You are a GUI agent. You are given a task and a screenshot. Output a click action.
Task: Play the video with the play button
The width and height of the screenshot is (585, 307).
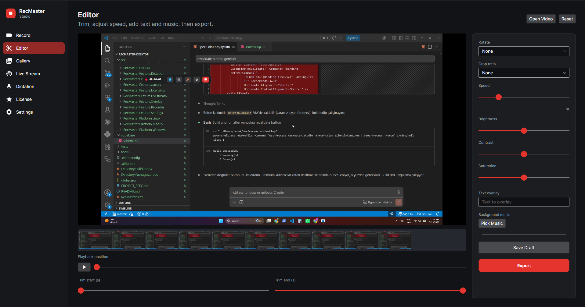(84, 267)
